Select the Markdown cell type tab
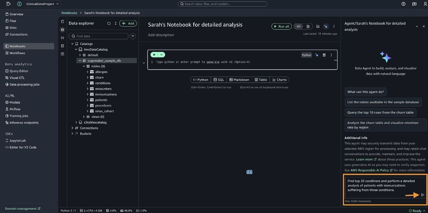This screenshot has width=428, height=213. coord(239,80)
